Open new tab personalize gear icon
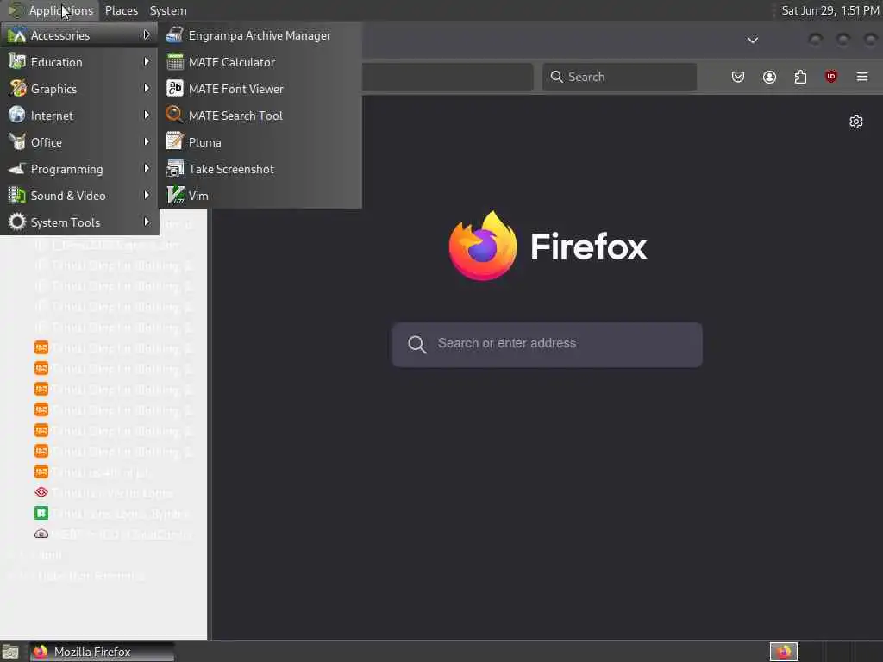The height and width of the screenshot is (662, 883). point(856,122)
